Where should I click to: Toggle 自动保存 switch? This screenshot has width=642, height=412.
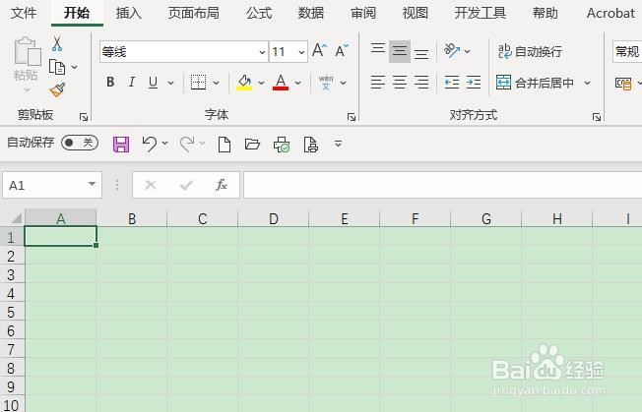tap(80, 143)
